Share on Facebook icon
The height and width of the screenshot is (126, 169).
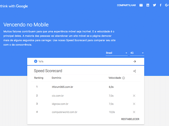[x=161, y=5]
